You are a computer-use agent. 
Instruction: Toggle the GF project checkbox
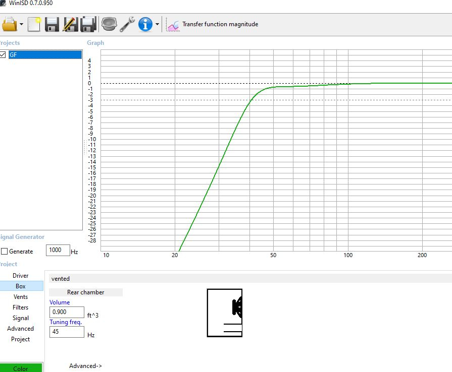(x=3, y=55)
